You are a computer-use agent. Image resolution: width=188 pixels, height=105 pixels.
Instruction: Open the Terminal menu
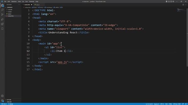[x=32, y=1]
